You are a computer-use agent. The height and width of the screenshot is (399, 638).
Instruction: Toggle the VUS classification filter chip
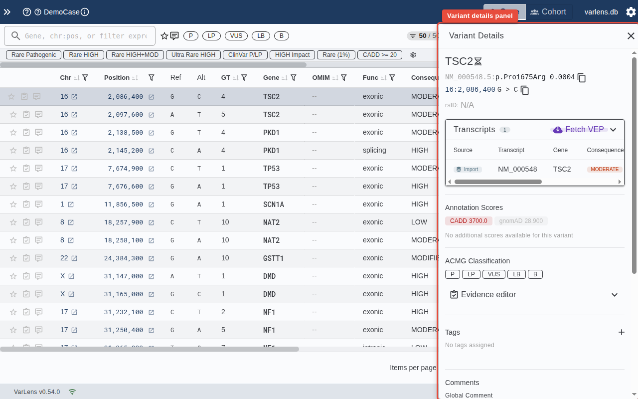tap(236, 35)
